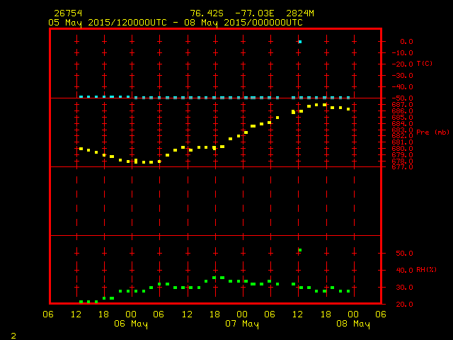The height and width of the screenshot is (340, 453).
Task: Click the T(C) axis label
Action: (x=425, y=64)
